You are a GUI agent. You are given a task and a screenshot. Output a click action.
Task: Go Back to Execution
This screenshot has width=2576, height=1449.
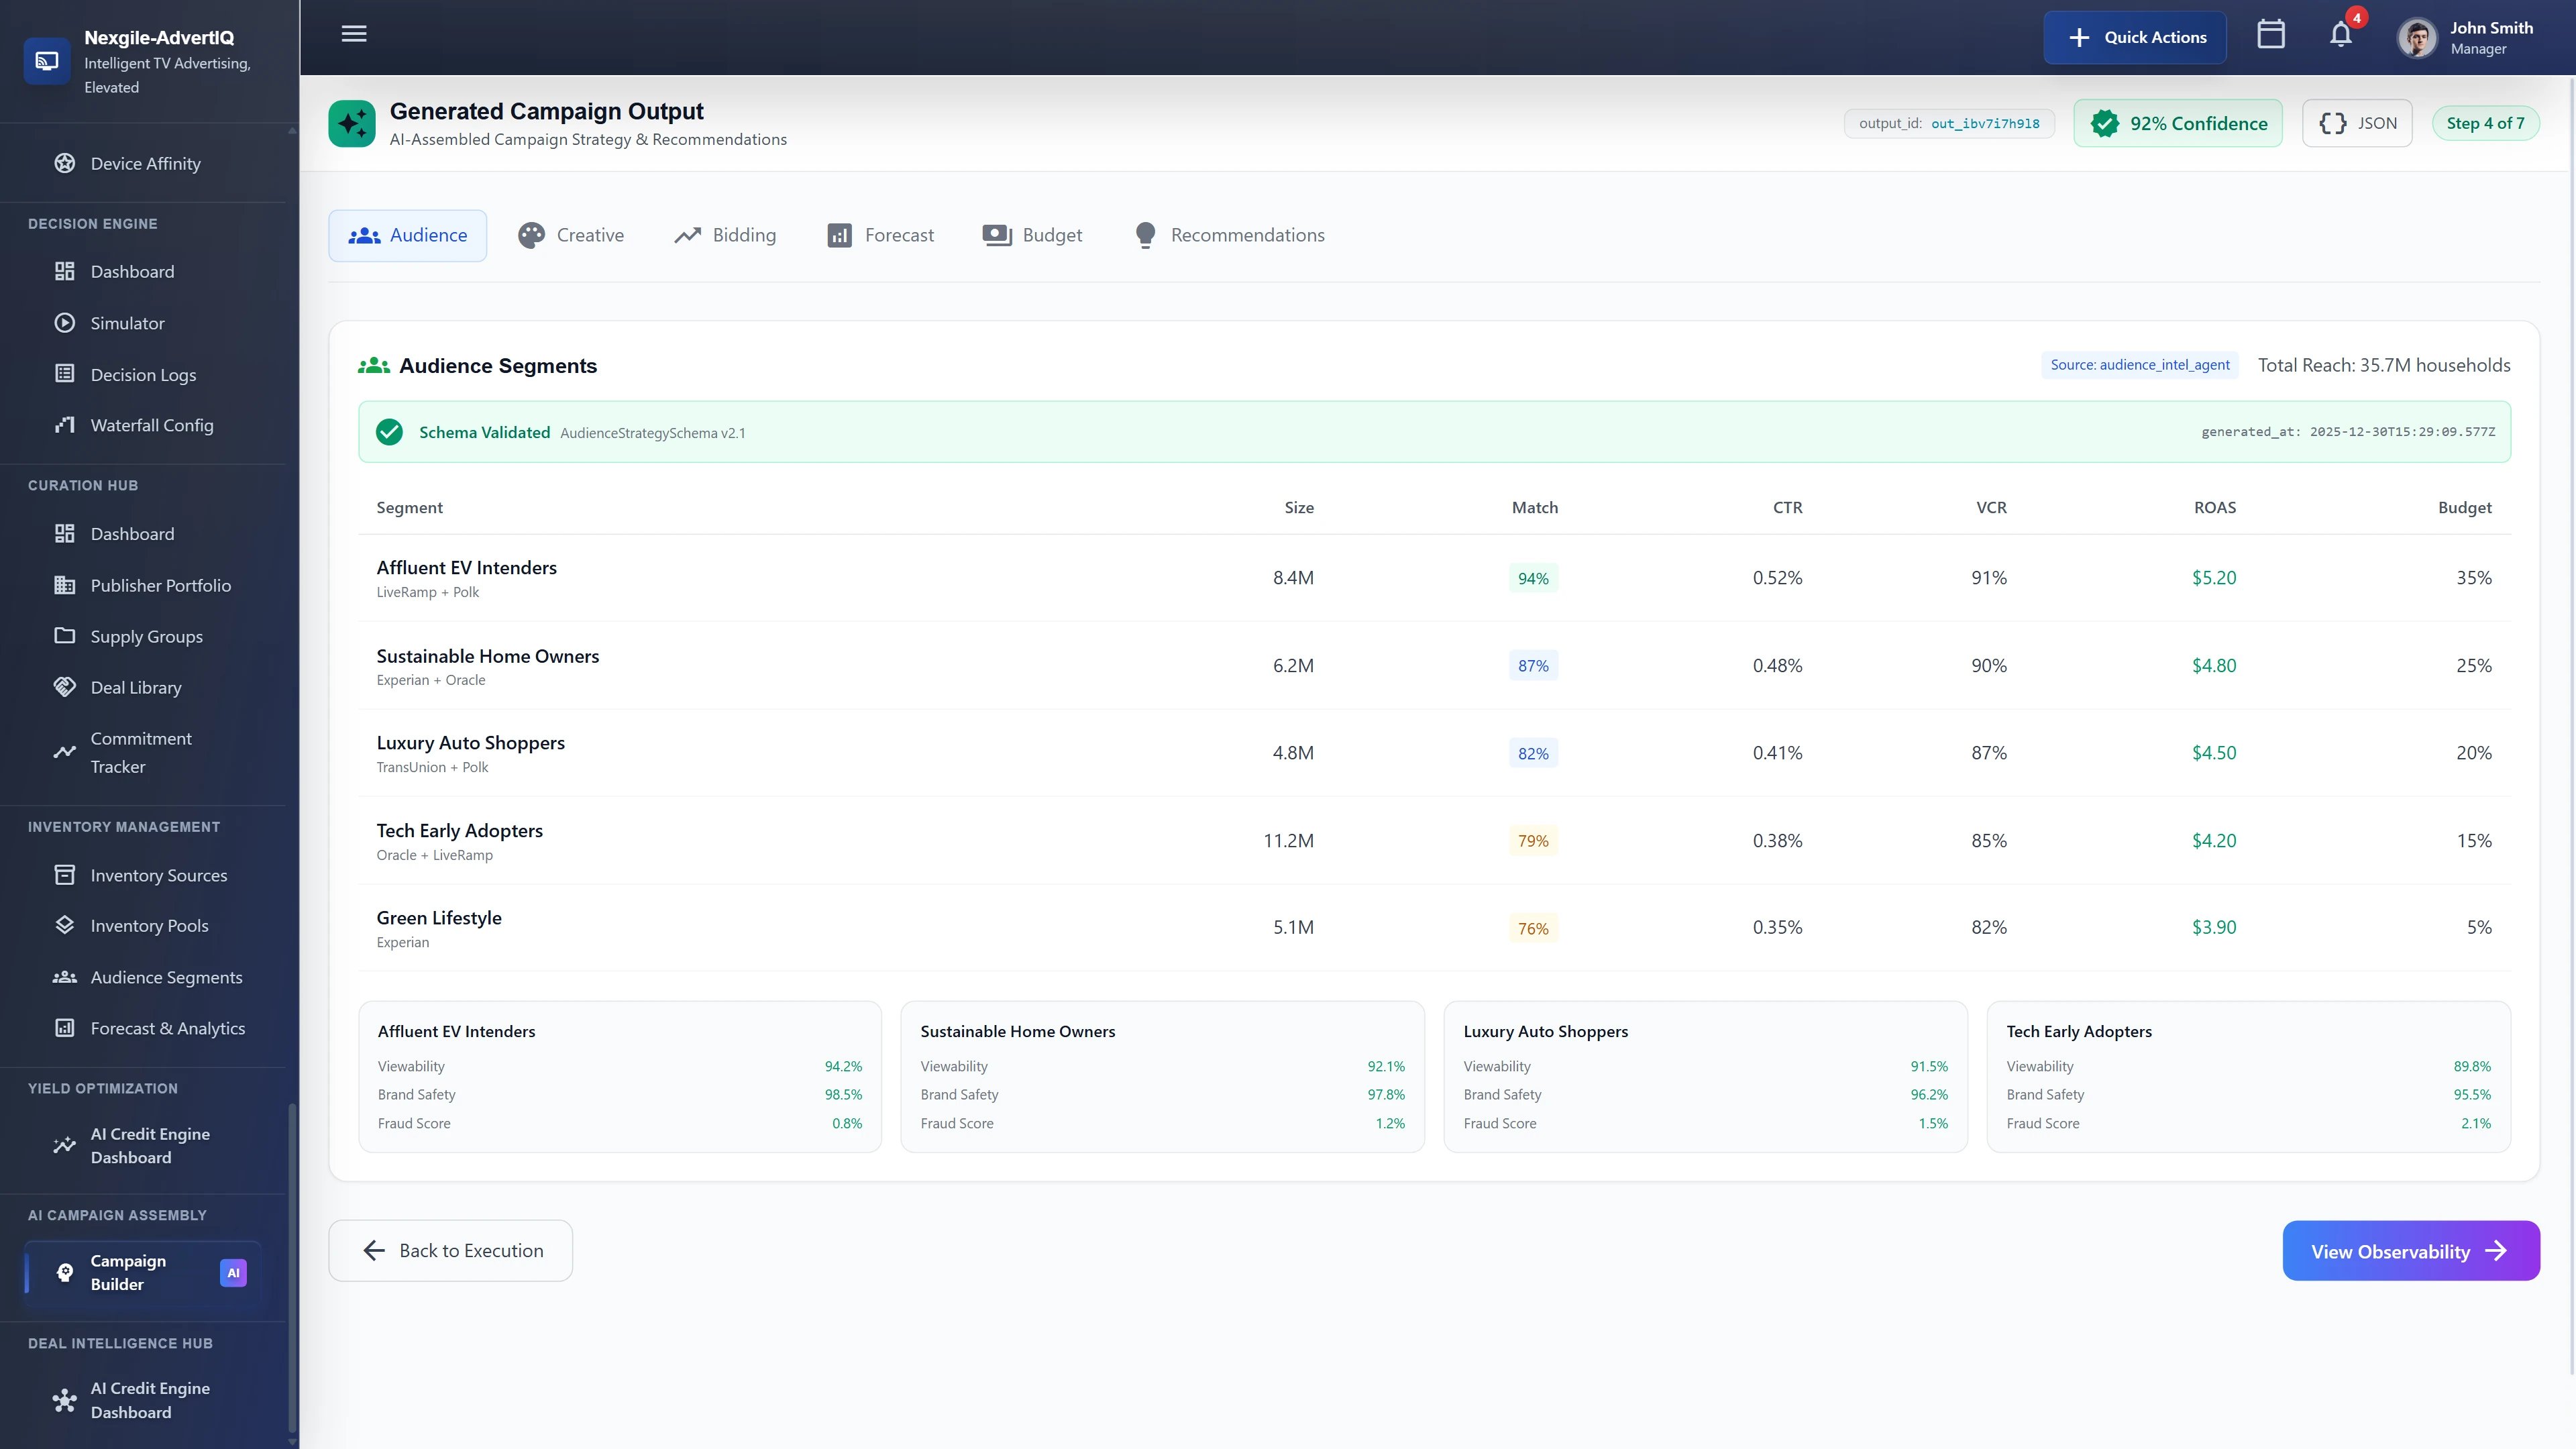[450, 1250]
